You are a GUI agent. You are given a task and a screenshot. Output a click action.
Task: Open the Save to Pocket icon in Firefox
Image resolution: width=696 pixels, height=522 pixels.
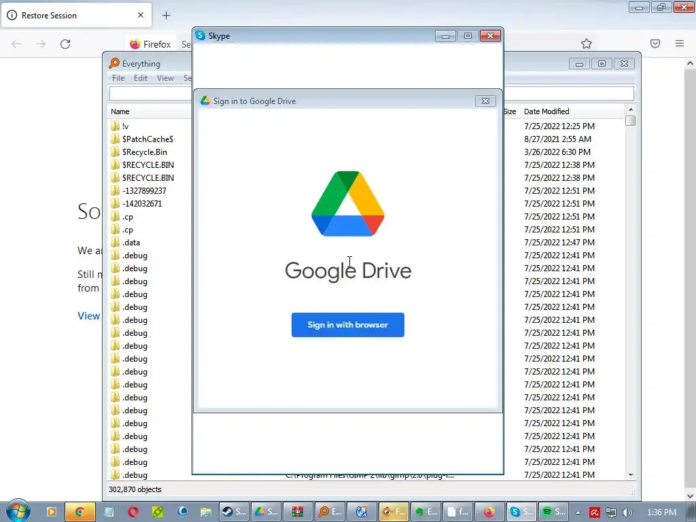pyautogui.click(x=655, y=43)
